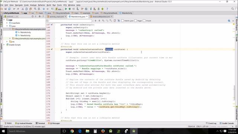Collapse the java folder node

[7, 26]
